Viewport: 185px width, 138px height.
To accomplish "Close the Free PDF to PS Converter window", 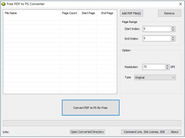I will click(180, 4).
